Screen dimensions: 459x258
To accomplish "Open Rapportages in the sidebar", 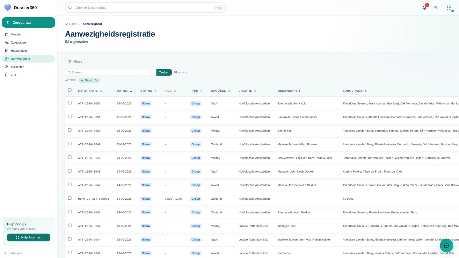I will point(29,51).
